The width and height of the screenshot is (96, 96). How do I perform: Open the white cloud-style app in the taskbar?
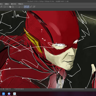point(15,94)
